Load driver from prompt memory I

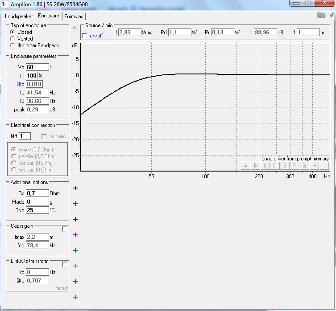(x=324, y=166)
